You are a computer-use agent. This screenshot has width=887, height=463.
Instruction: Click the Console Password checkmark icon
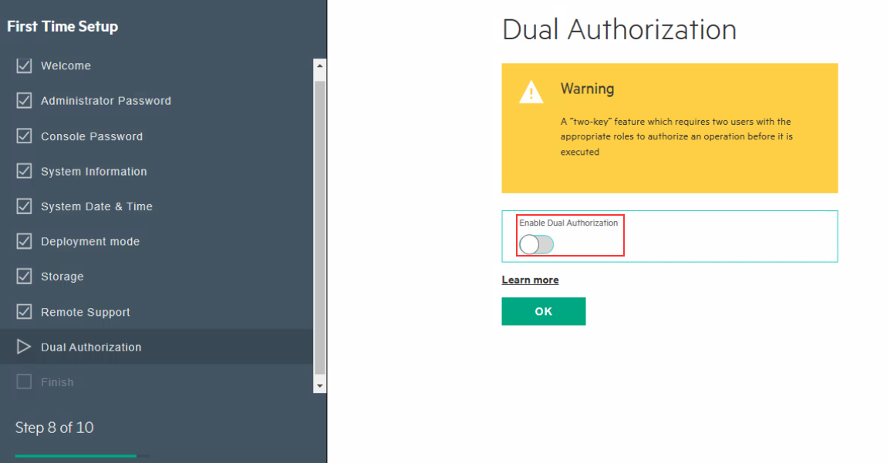tap(24, 136)
